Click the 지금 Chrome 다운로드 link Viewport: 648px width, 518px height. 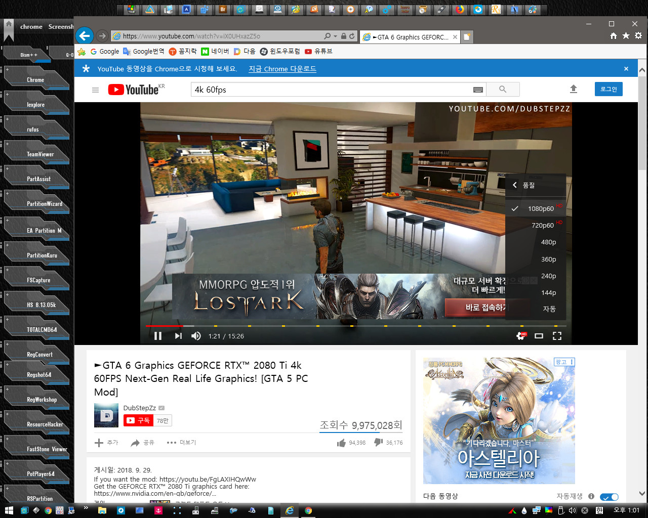click(x=282, y=69)
